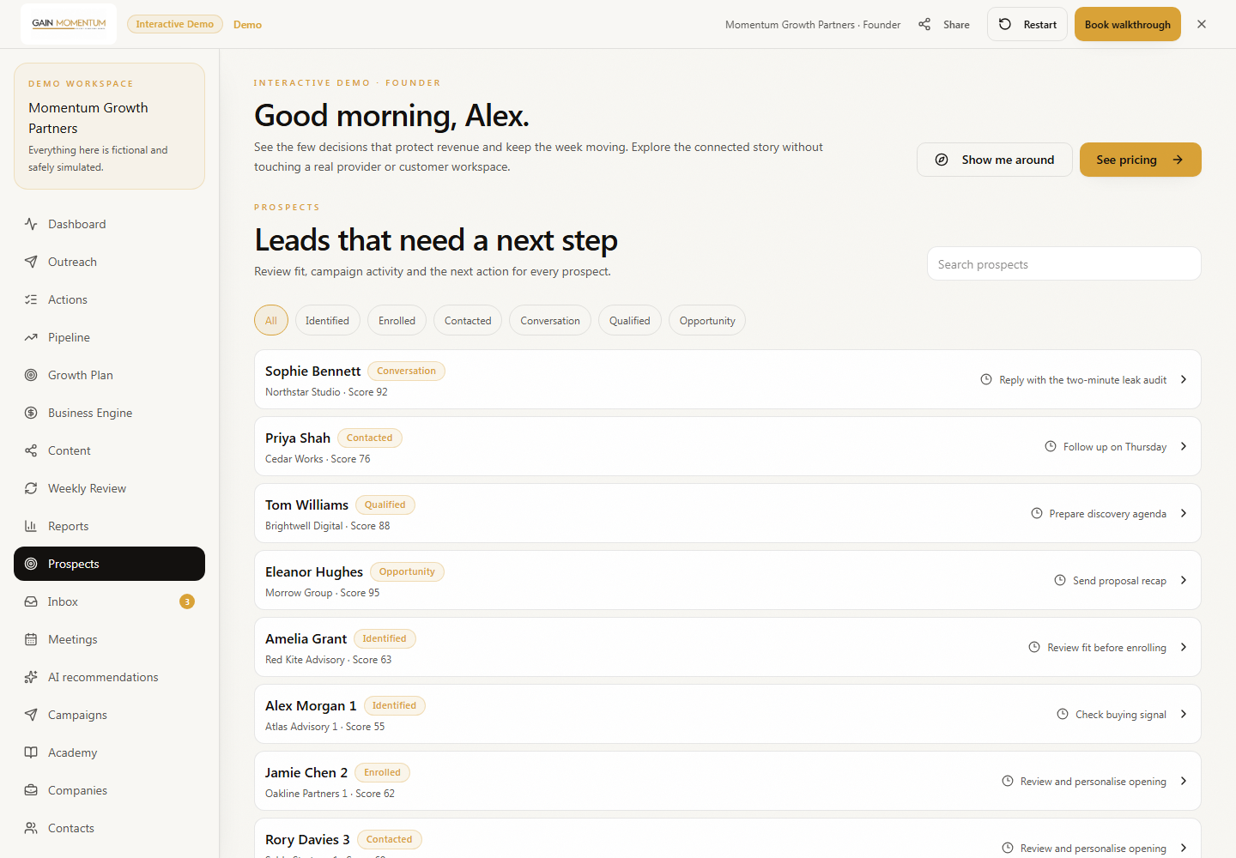
Task: Expand Alex Morgan 1 row chevron
Action: pos(1184,714)
